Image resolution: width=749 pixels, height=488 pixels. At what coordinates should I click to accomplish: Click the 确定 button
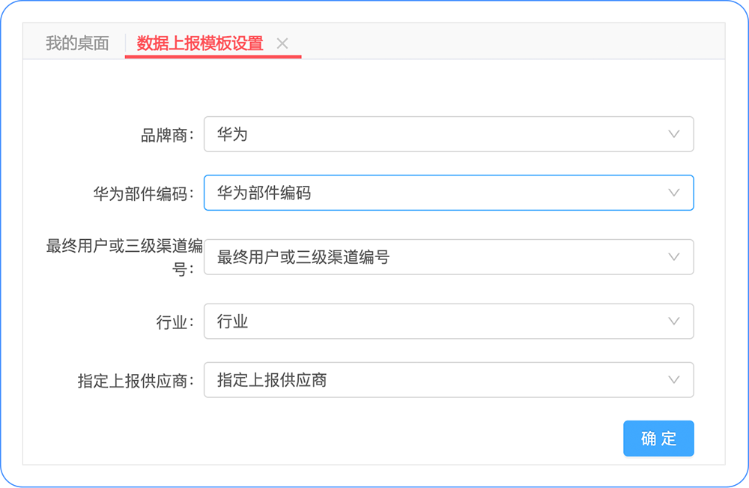coord(658,439)
